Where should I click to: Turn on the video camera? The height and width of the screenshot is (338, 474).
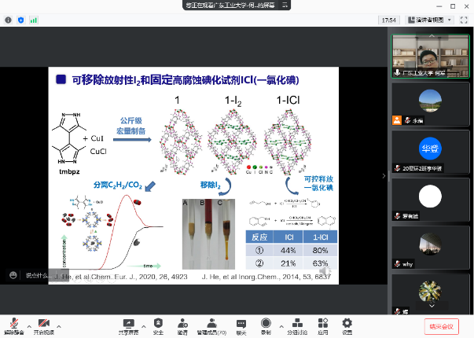tap(43, 325)
